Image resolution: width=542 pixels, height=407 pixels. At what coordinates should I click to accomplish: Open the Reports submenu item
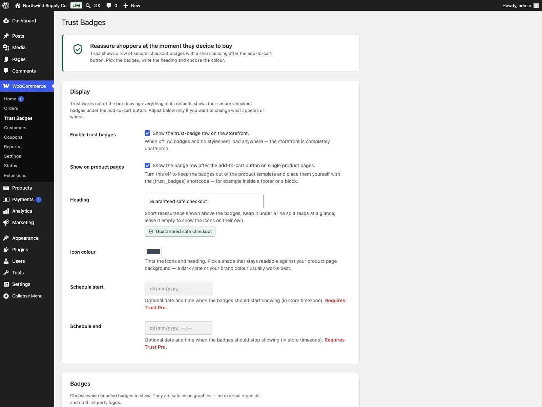coord(12,147)
